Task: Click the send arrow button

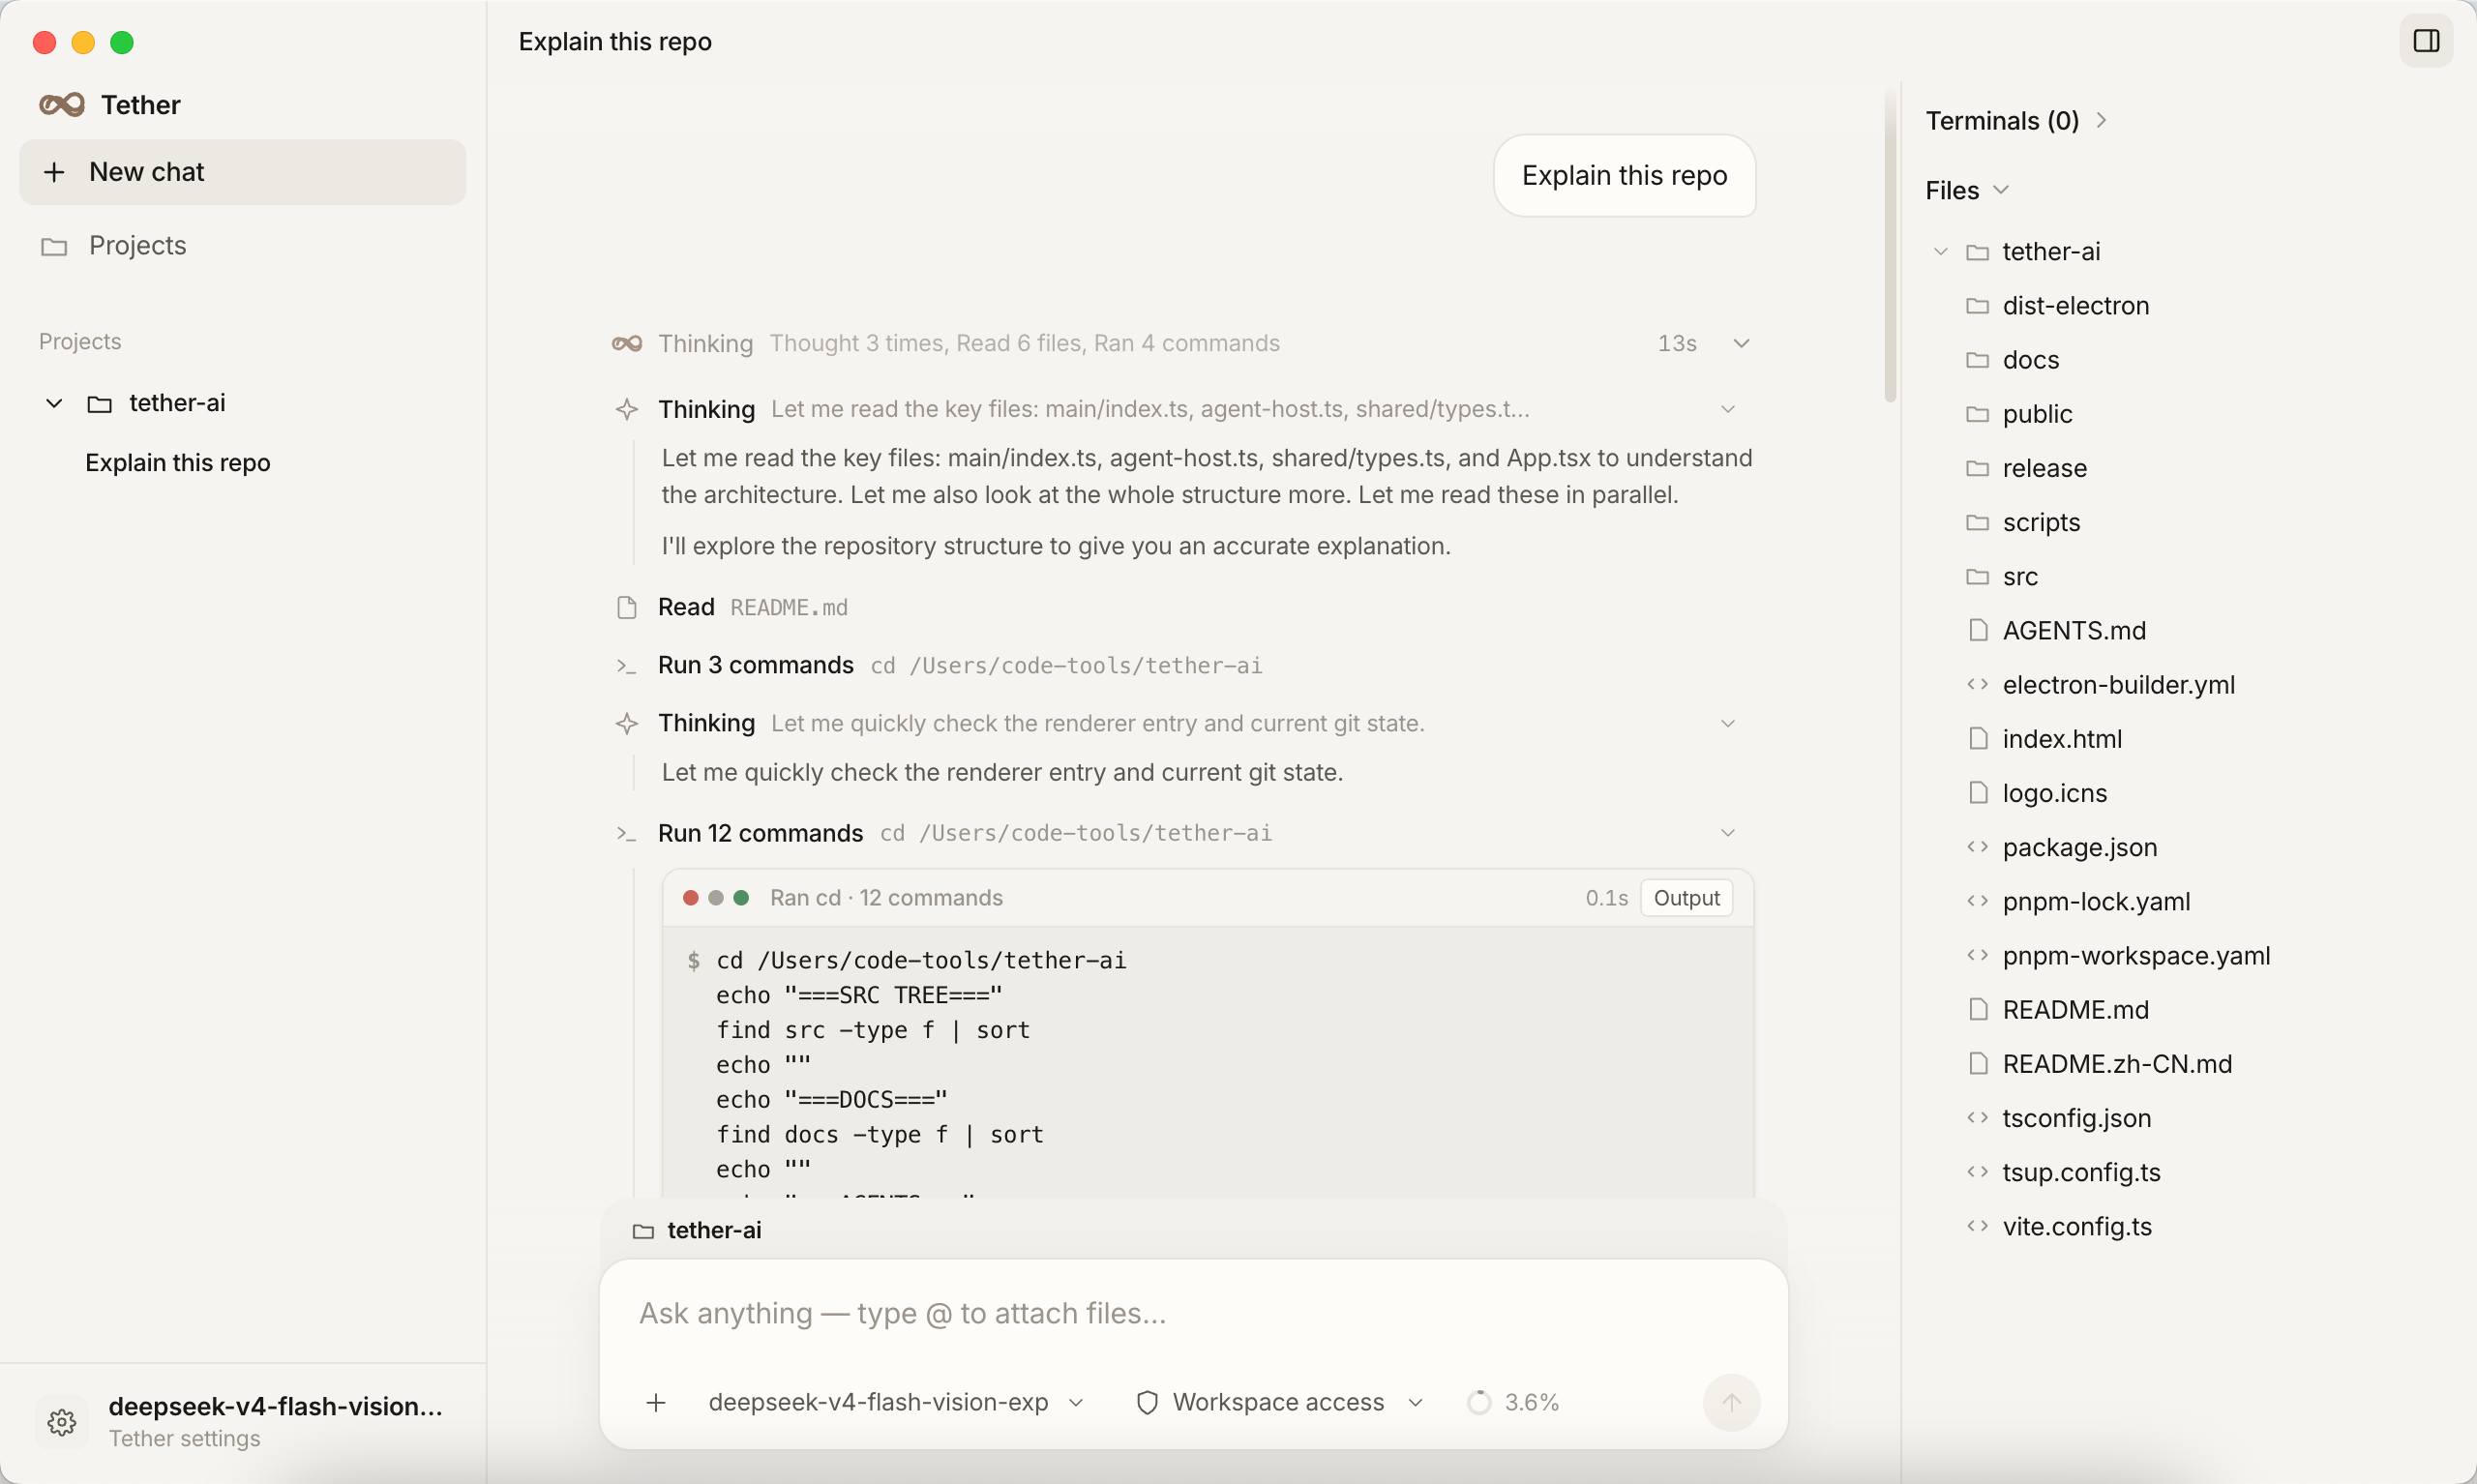Action: 1731,1402
